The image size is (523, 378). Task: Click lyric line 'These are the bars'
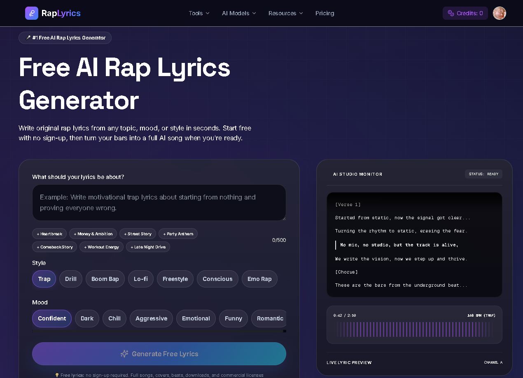401,285
